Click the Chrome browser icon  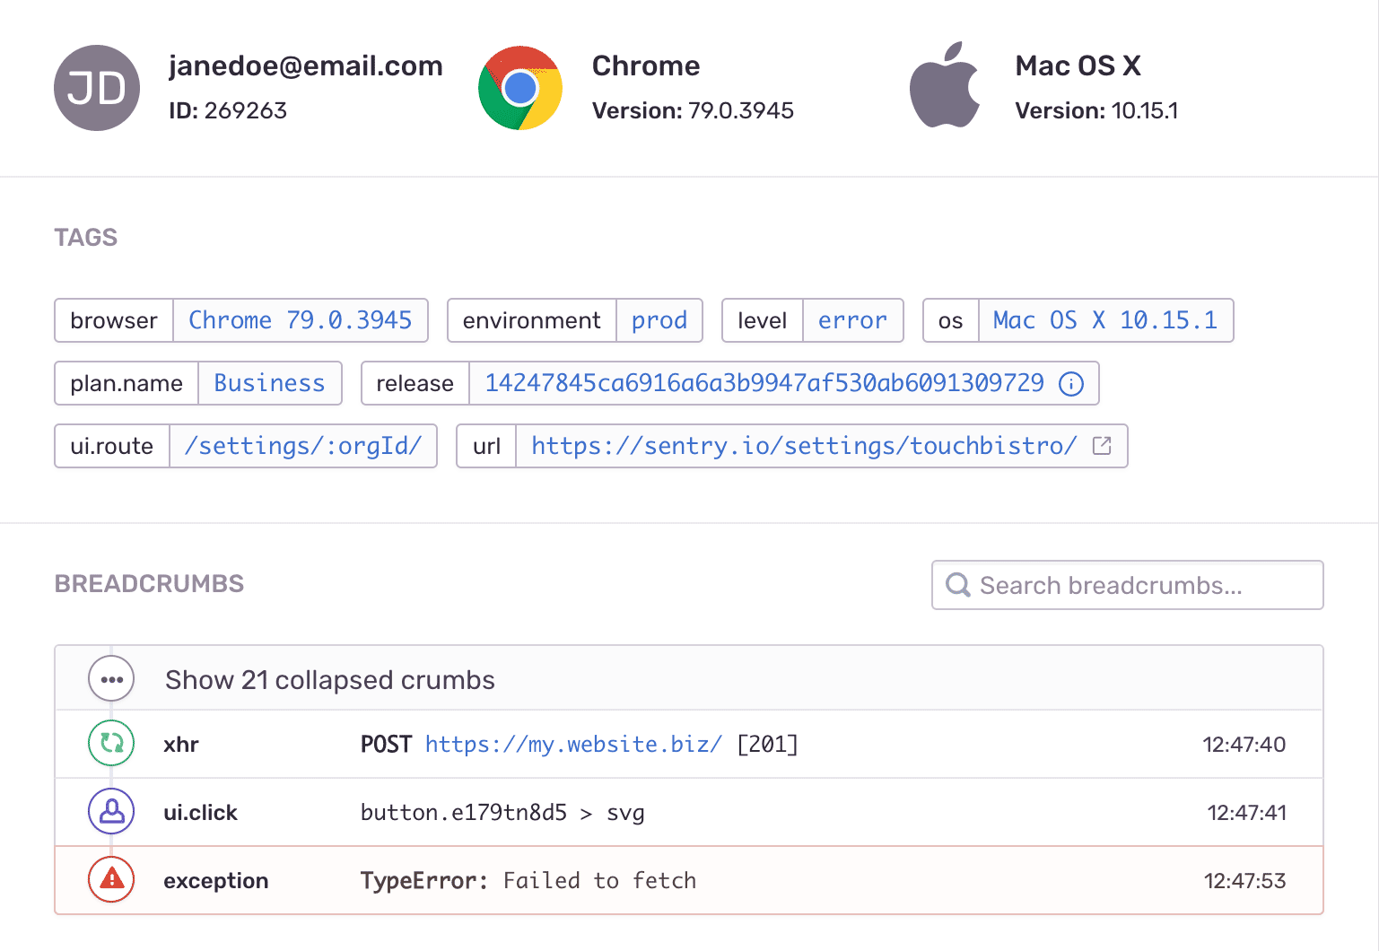coord(520,87)
